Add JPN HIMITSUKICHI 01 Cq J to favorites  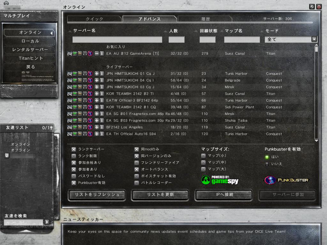point(96,74)
